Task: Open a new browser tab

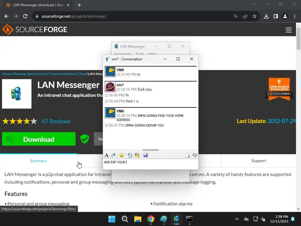Action: click(x=79, y=5)
